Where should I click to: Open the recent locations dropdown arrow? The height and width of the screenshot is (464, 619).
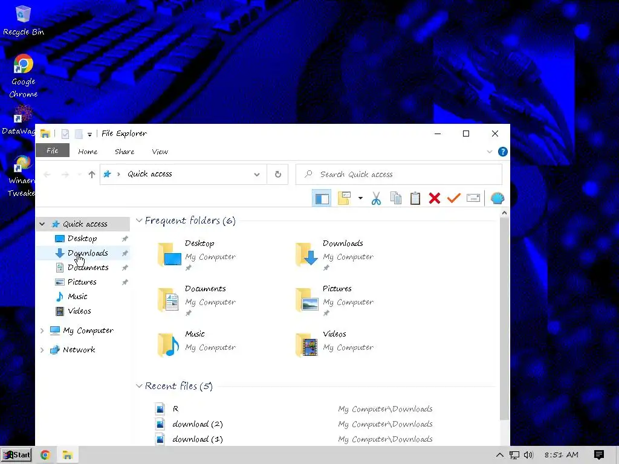(79, 175)
